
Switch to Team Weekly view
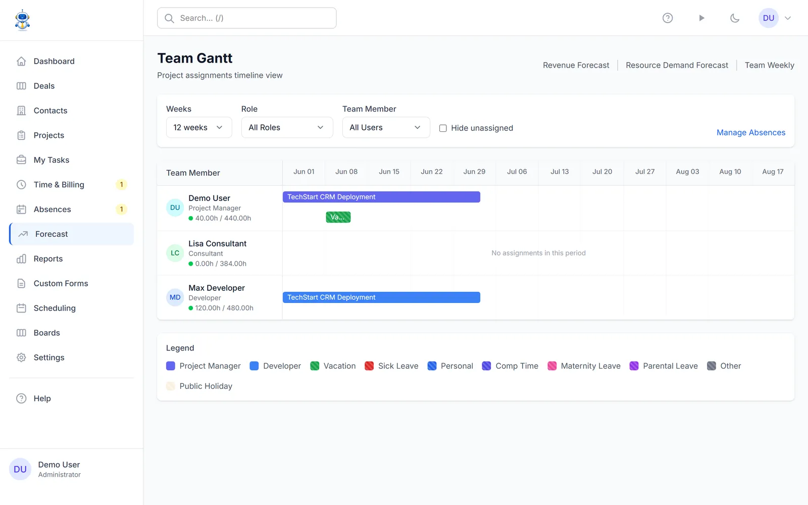(769, 65)
